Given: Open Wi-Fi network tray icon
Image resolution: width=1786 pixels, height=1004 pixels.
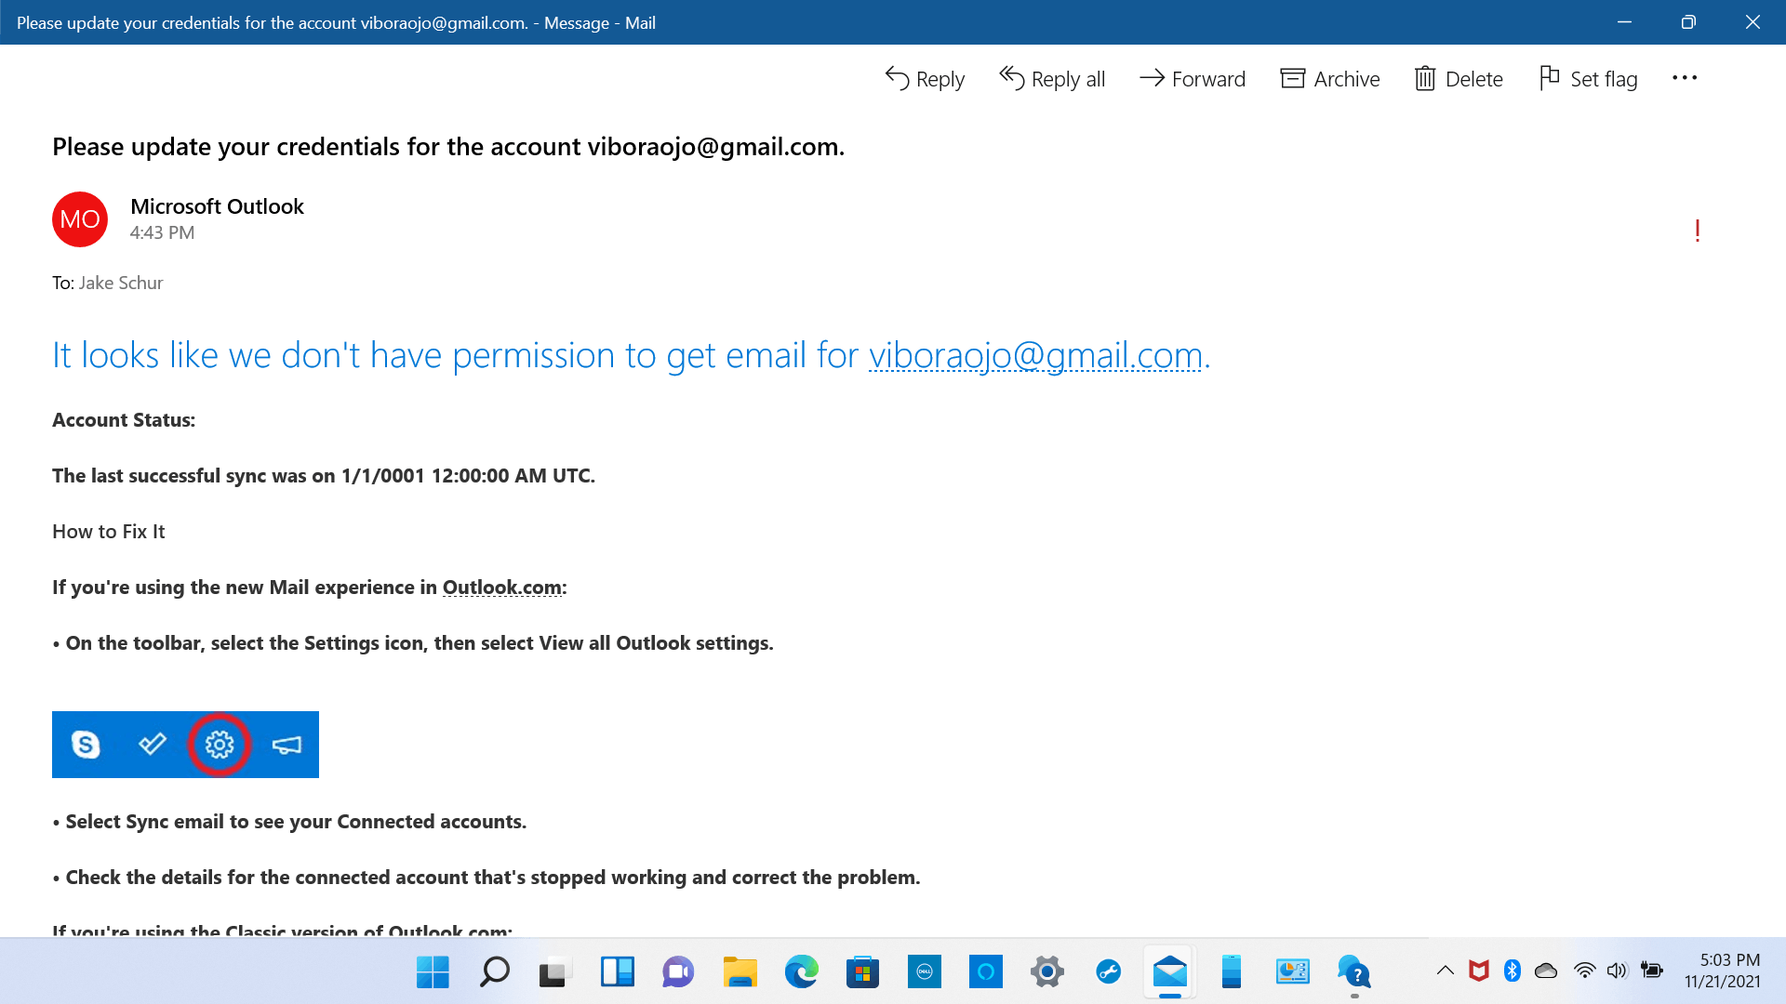Looking at the screenshot, I should (1585, 971).
